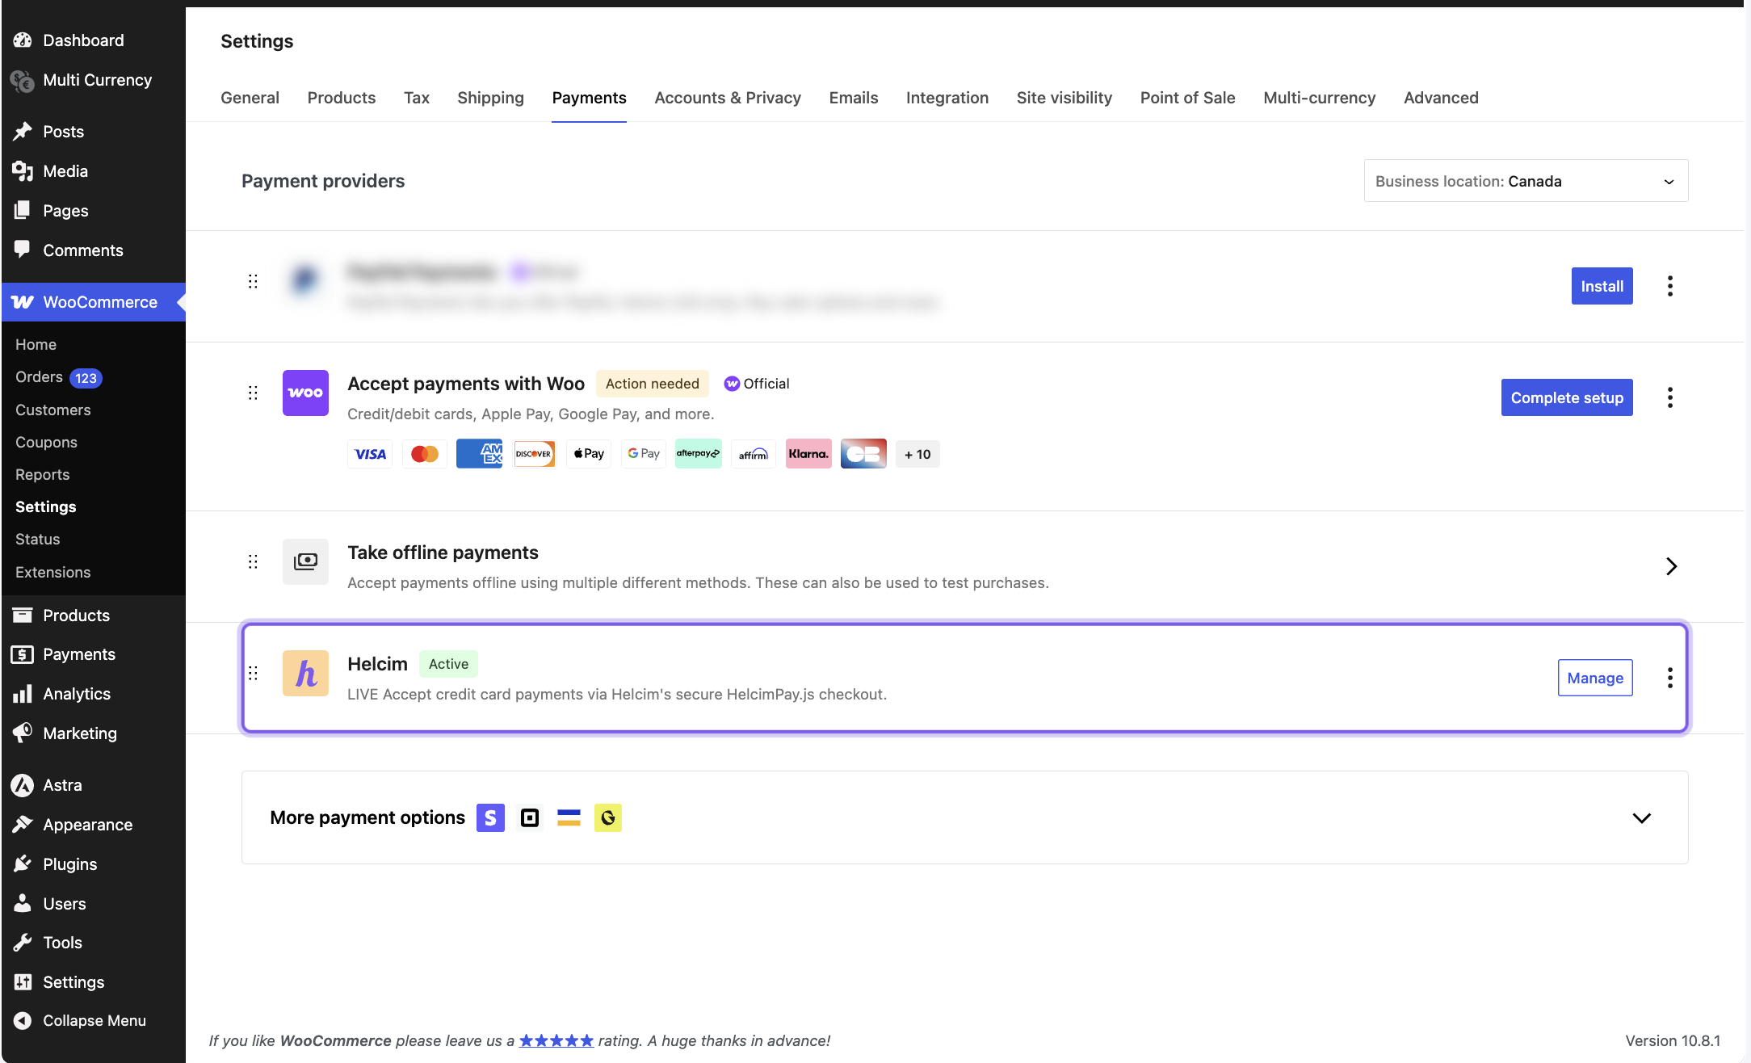This screenshot has height=1063, width=1751.
Task: Click the WordPress Settings sliders icon
Action: [x=23, y=982]
